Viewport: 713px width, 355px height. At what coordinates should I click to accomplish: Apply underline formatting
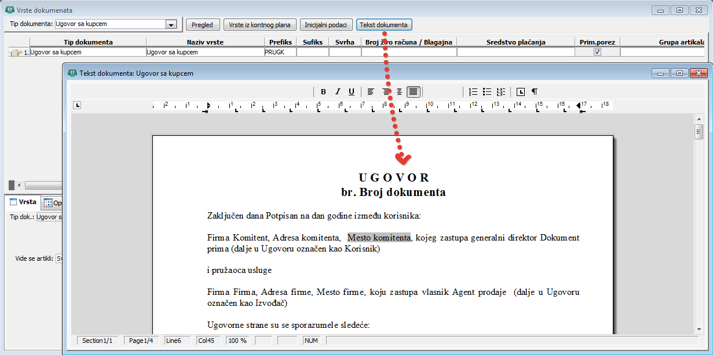click(x=352, y=92)
